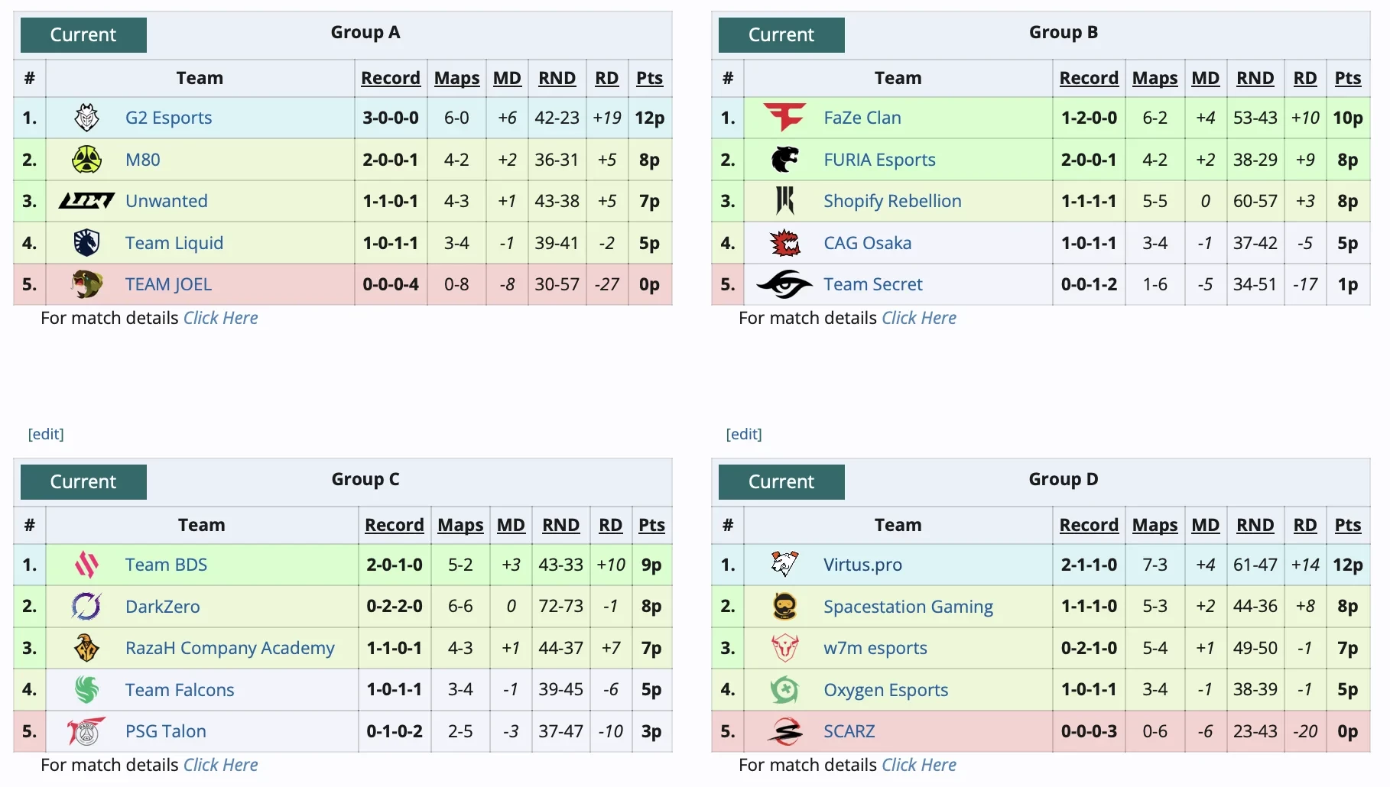This screenshot has width=1390, height=787.
Task: Open the Shopify Rebellion team page
Action: (x=892, y=201)
